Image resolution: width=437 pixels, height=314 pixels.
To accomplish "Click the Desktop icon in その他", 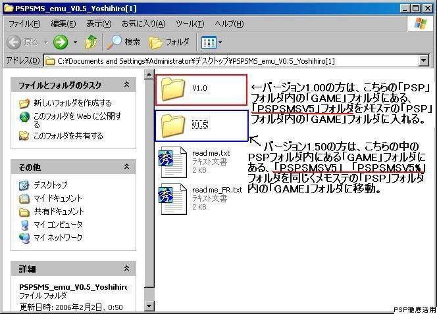I will [x=24, y=185].
